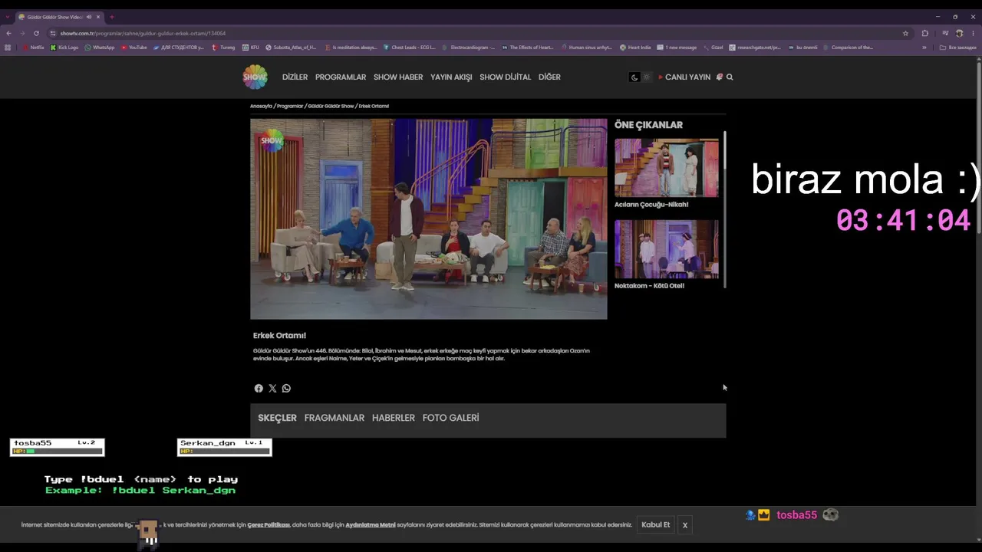
Task: Mute the tab via speaker icon
Action: (x=89, y=17)
